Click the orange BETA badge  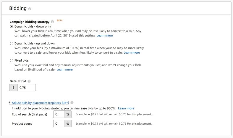pyautogui.click(x=60, y=21)
